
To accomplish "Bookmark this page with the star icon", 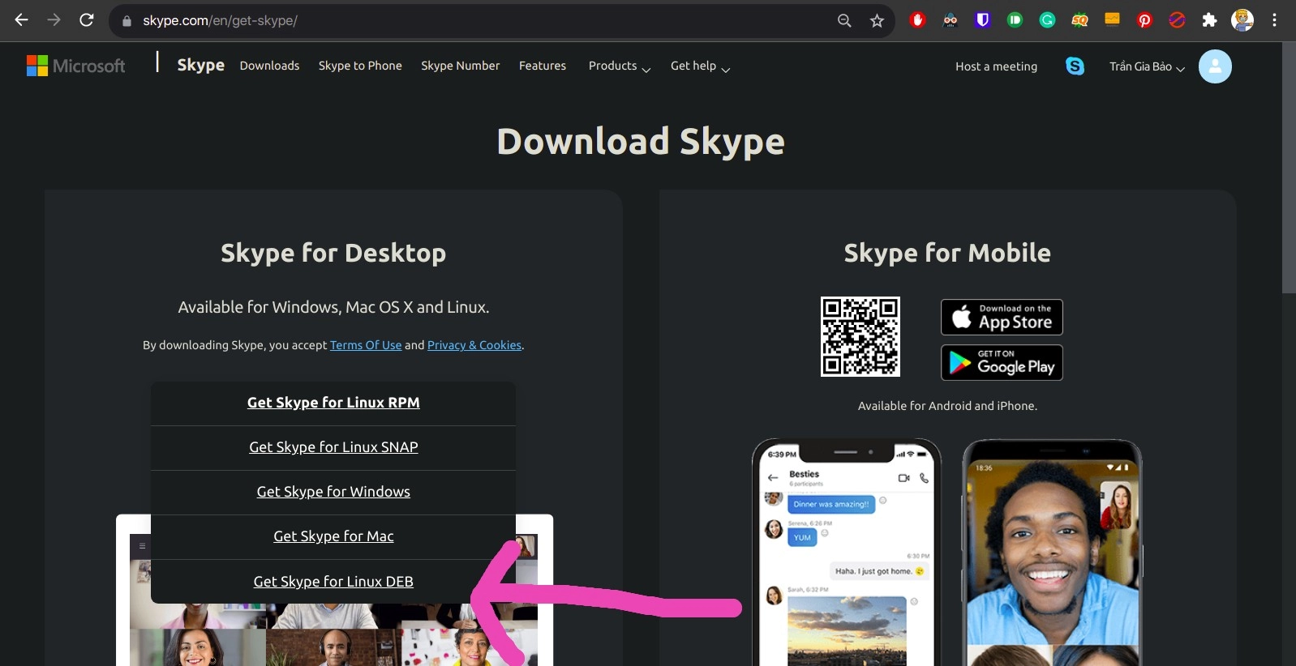I will point(877,21).
